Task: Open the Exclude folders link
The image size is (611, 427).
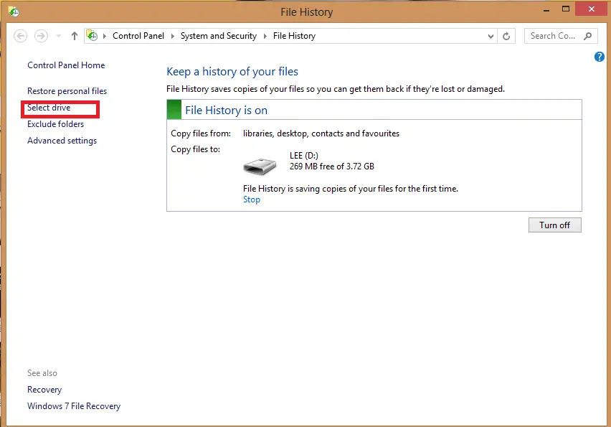Action: (x=55, y=124)
